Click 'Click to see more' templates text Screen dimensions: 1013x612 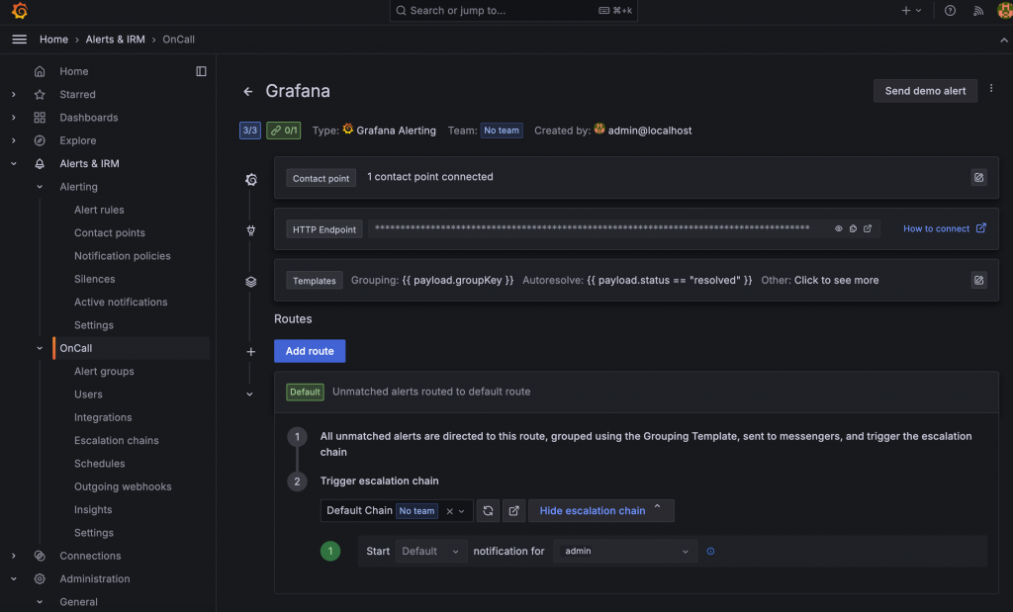[836, 280]
